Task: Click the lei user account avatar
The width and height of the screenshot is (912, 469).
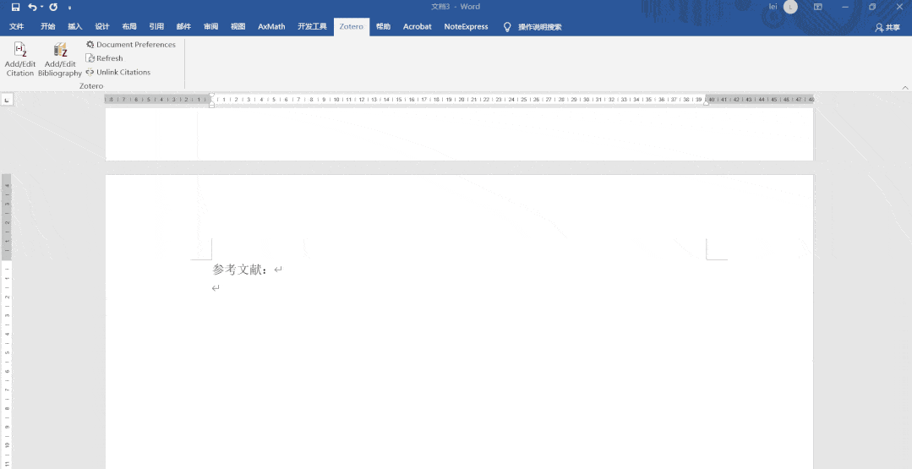Action: point(790,7)
